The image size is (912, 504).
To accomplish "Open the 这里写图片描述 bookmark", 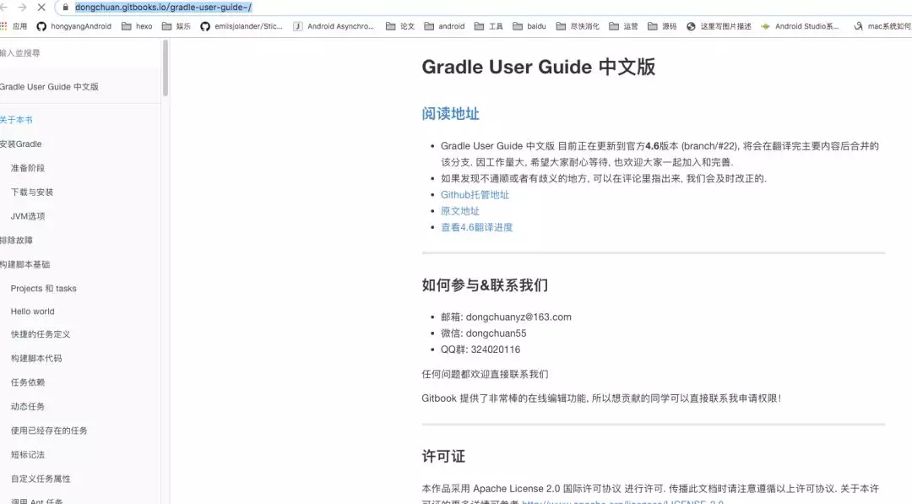I will tap(719, 26).
